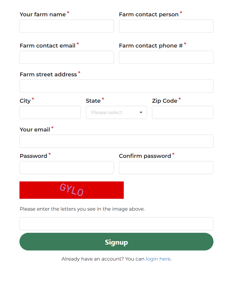The height and width of the screenshot is (281, 235).
Task: Click the Farm contact phone # field
Action: [166, 57]
